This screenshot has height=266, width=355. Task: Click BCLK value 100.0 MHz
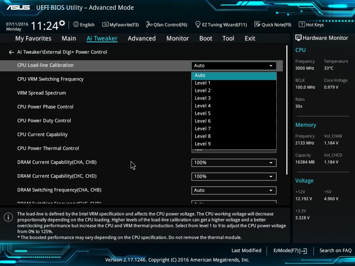click(x=305, y=87)
